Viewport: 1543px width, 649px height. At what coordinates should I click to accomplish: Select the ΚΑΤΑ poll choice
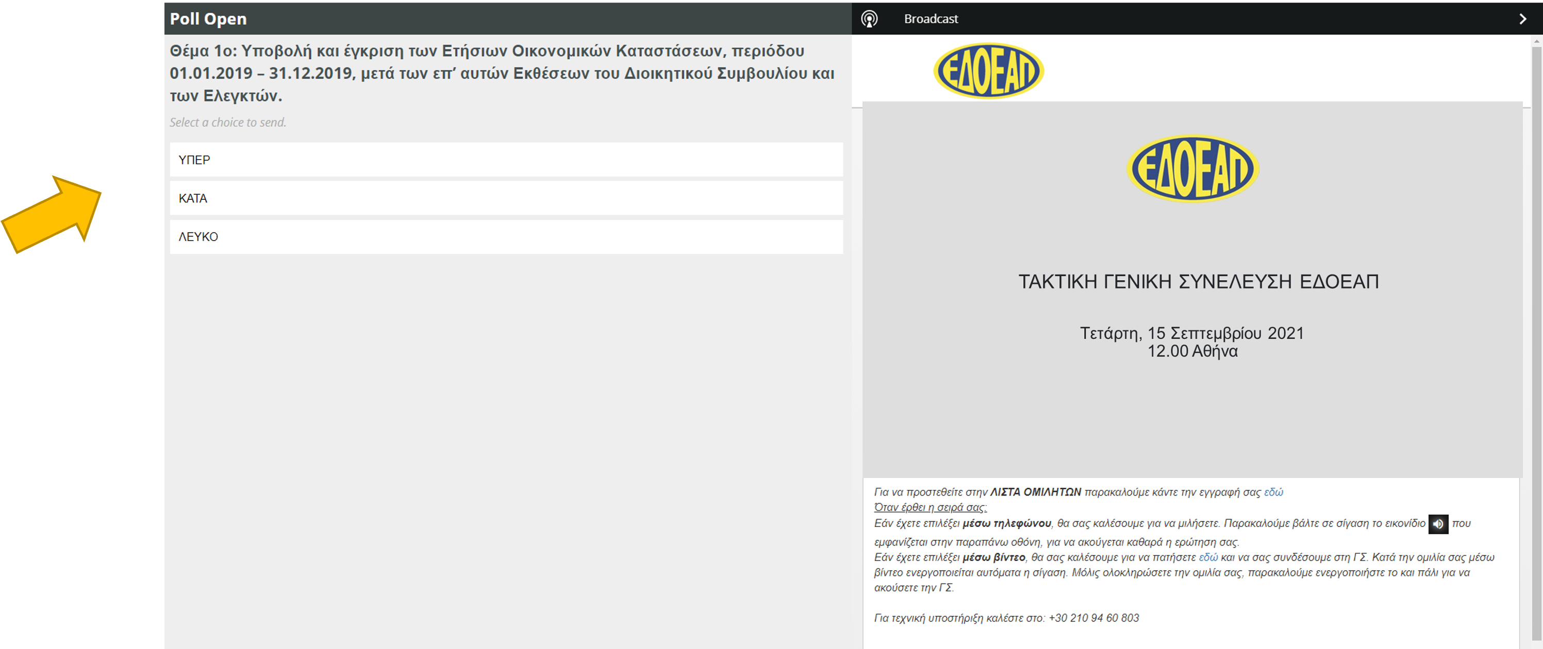click(x=506, y=198)
